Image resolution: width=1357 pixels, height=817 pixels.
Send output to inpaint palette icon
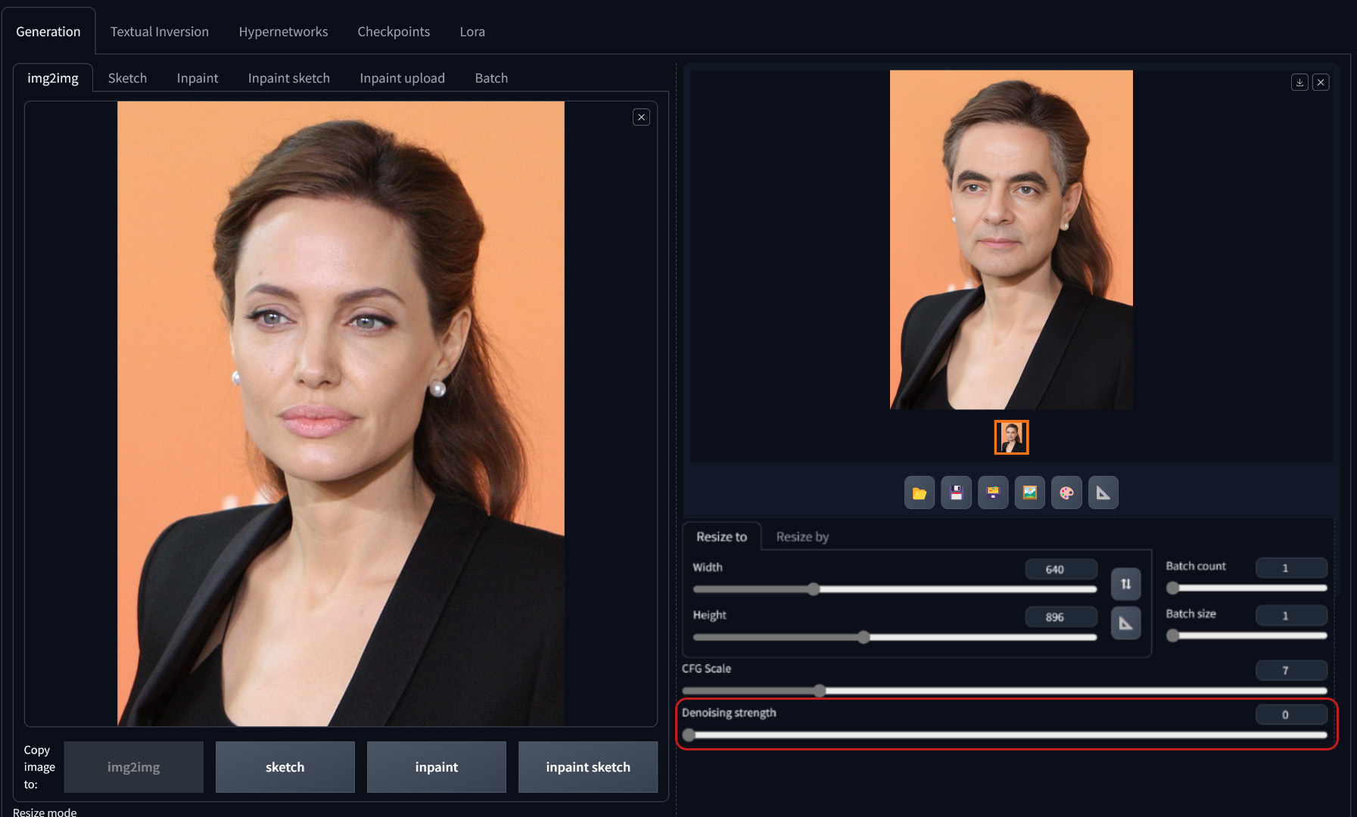[x=1066, y=493]
